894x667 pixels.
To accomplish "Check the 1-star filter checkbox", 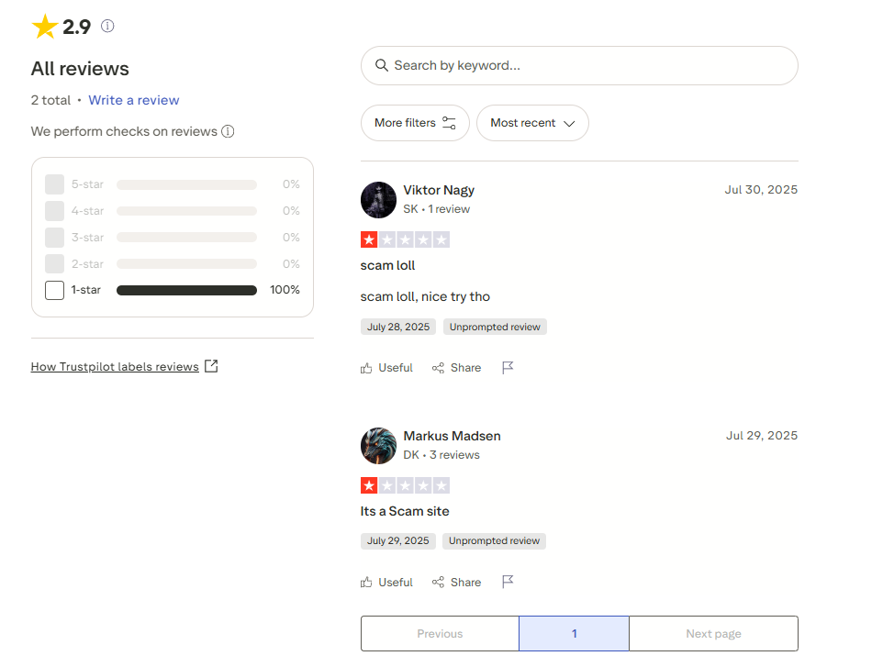I will pyautogui.click(x=55, y=290).
